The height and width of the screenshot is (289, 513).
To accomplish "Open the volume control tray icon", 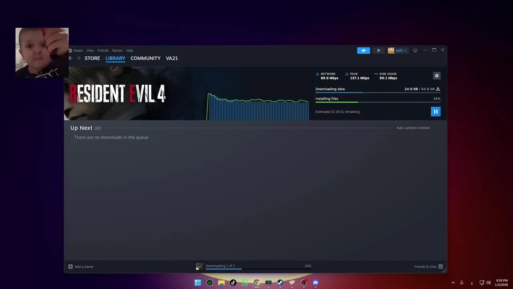I will coord(488,283).
